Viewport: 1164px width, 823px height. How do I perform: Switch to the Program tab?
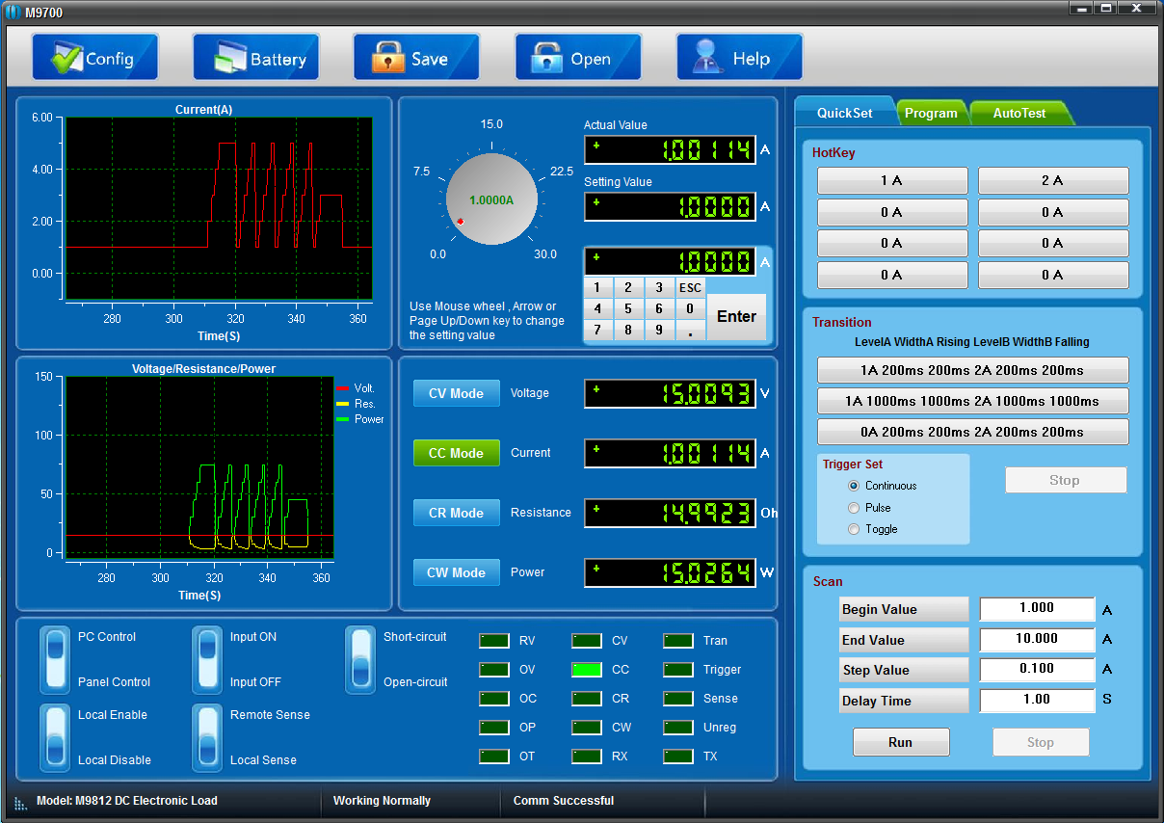tap(932, 112)
